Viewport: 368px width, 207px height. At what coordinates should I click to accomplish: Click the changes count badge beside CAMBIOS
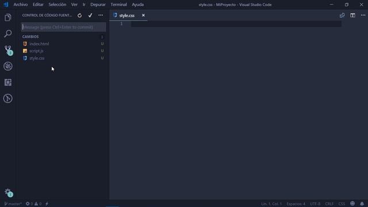102,37
